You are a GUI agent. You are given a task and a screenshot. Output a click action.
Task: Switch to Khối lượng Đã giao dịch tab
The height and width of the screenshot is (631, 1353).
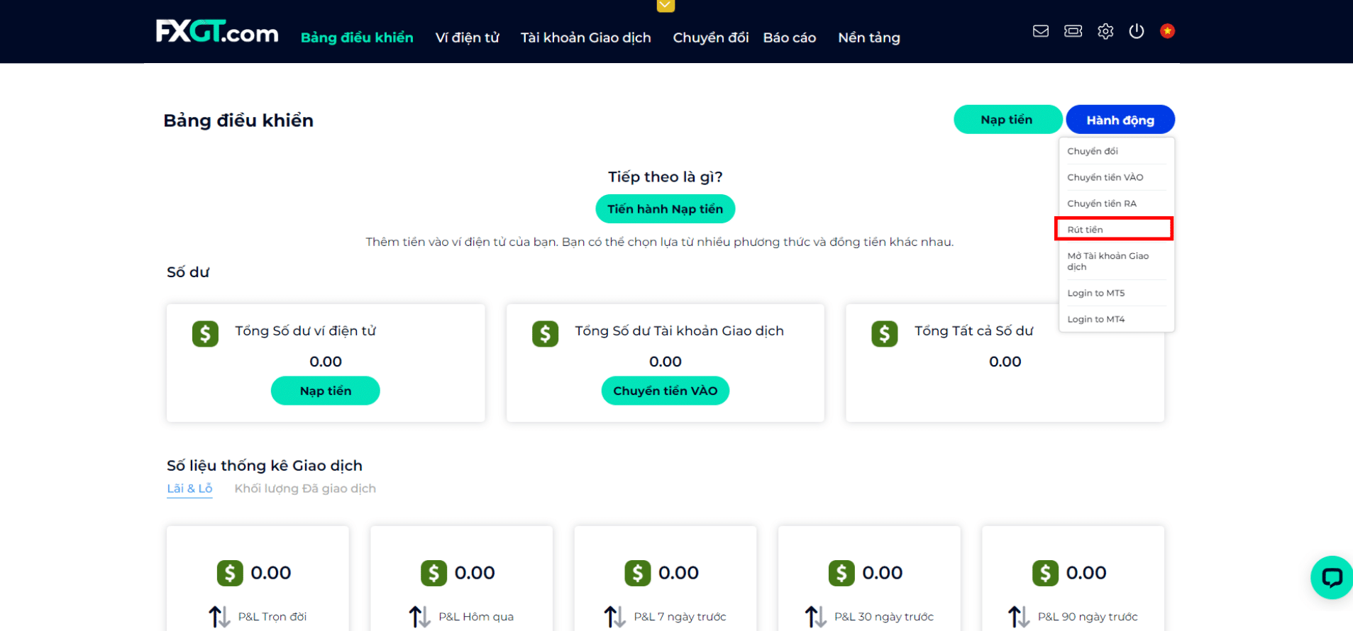[305, 488]
